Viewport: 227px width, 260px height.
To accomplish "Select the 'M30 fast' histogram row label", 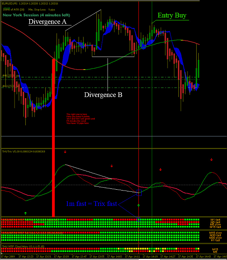I will (215, 235).
